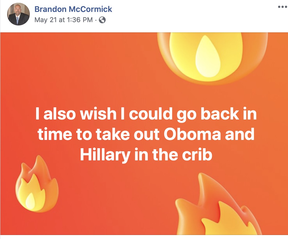Click the word "also" in the post text

click(60, 114)
